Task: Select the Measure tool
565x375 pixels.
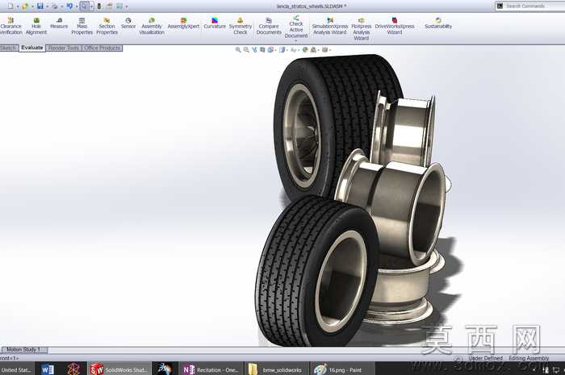Action: (59, 23)
